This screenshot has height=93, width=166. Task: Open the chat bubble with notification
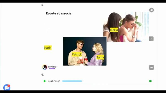pyautogui.click(x=7, y=88)
